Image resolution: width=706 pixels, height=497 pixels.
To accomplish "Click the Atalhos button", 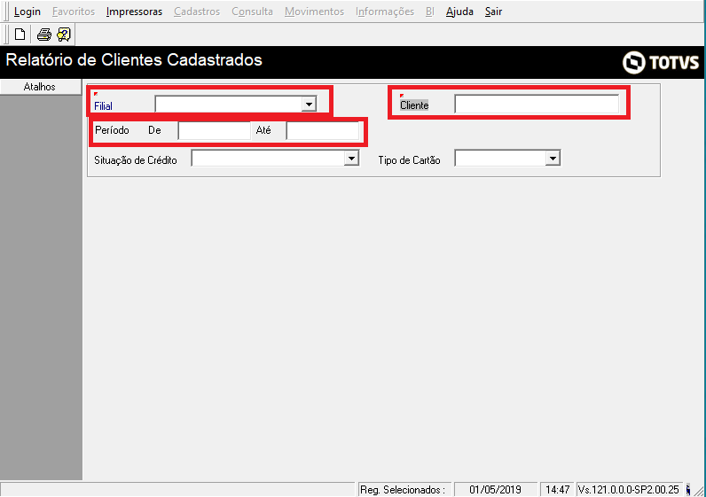I will [41, 87].
